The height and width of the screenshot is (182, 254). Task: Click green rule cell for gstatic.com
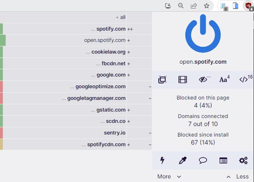click(1, 110)
